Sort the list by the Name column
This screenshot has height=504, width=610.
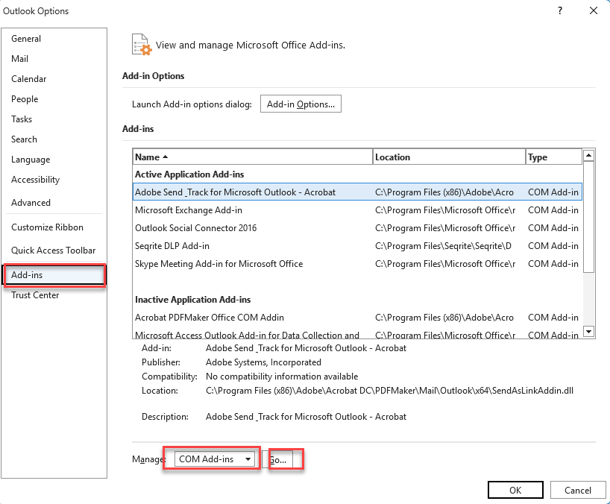click(x=253, y=157)
